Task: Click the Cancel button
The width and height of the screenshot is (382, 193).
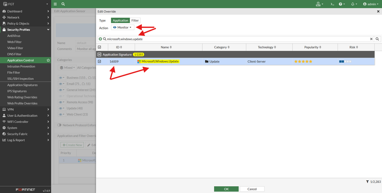Action: pyautogui.click(x=252, y=189)
